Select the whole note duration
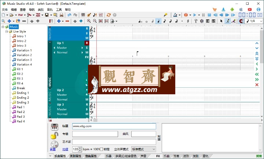The image size is (264, 159). pos(146,21)
